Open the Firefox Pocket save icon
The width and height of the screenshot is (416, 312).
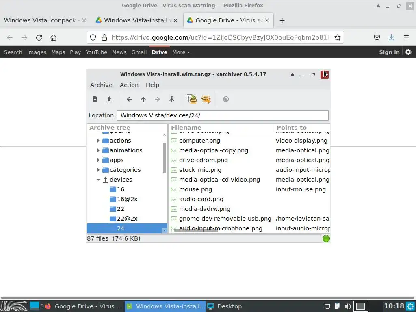(377, 38)
